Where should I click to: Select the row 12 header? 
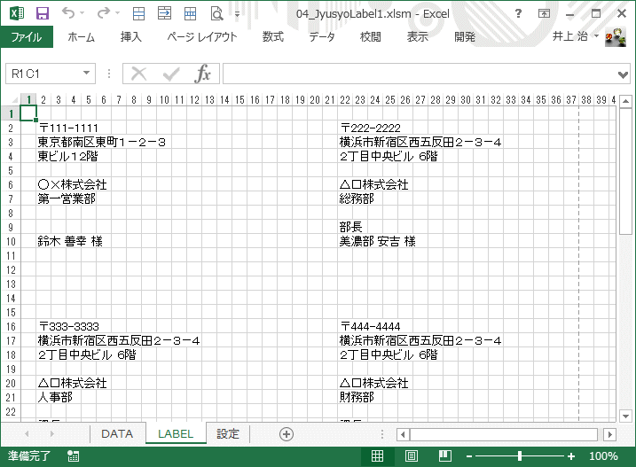11,270
